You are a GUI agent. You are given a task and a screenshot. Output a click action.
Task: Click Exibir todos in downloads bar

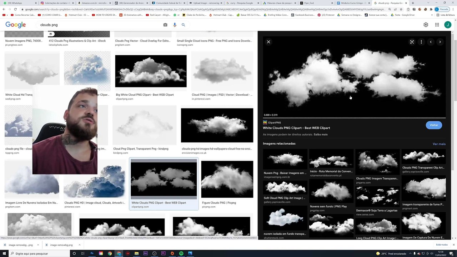[442, 245]
